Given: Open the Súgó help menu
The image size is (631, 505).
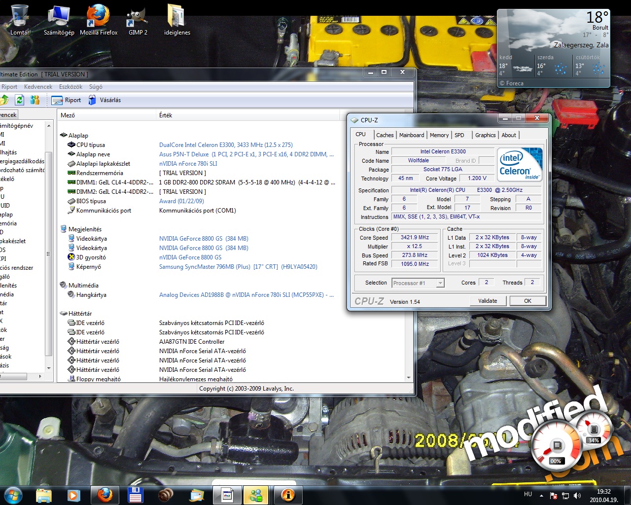Looking at the screenshot, I should (x=96, y=87).
